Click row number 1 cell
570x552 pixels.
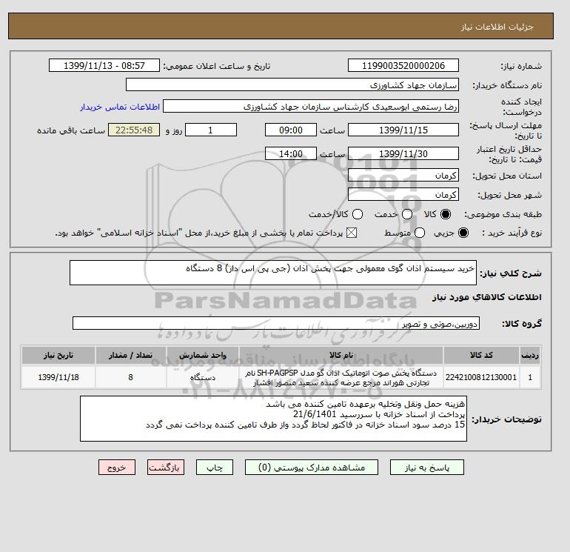pyautogui.click(x=529, y=377)
